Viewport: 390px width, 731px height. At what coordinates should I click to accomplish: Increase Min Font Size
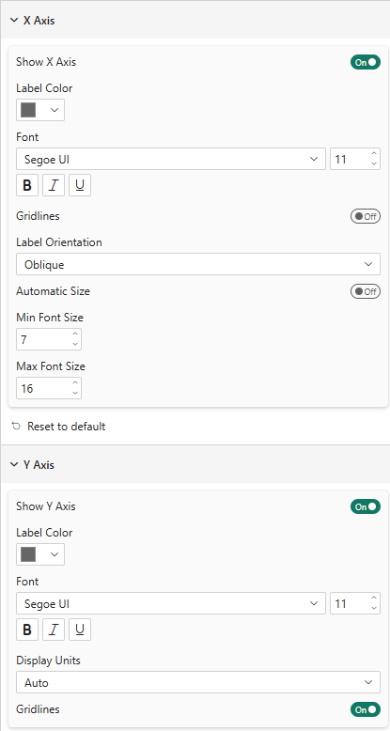[75, 334]
